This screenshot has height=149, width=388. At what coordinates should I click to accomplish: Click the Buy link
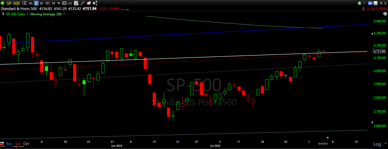tap(9, 144)
